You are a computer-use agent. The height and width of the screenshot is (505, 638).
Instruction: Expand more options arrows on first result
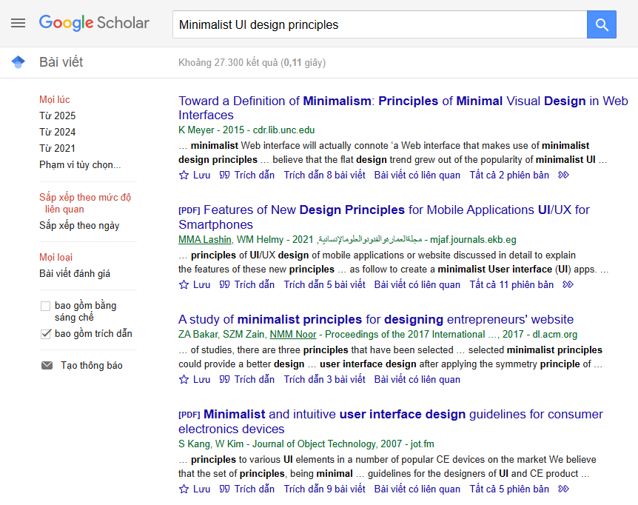[564, 175]
